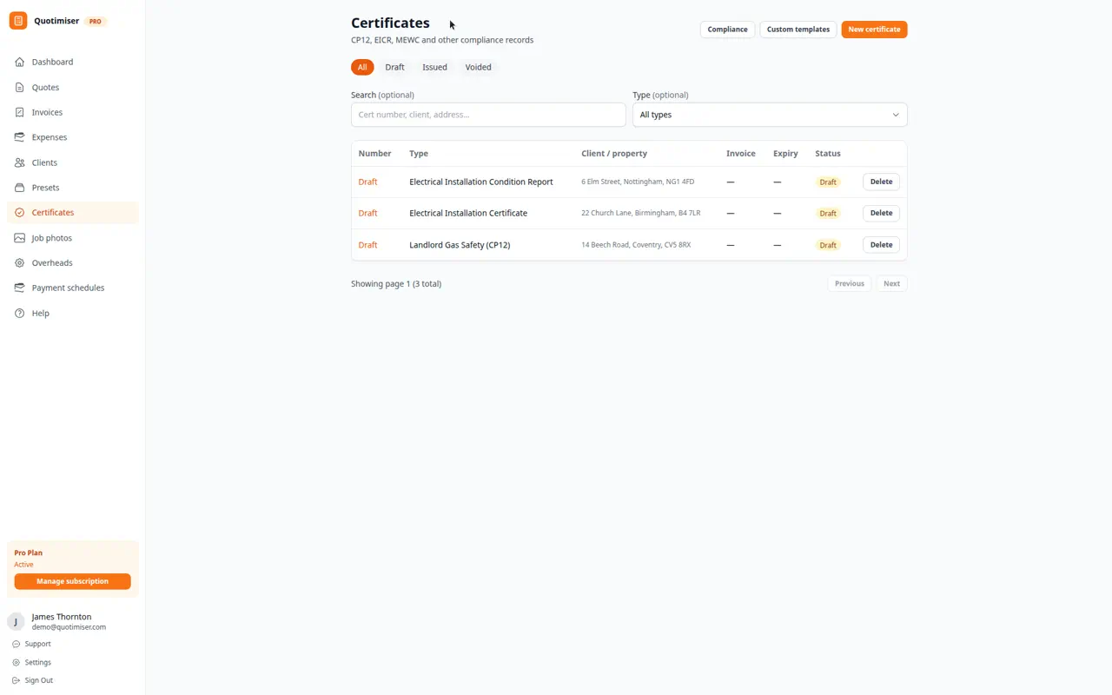The image size is (1112, 695).
Task: Click the Clients people icon
Action: 19,162
